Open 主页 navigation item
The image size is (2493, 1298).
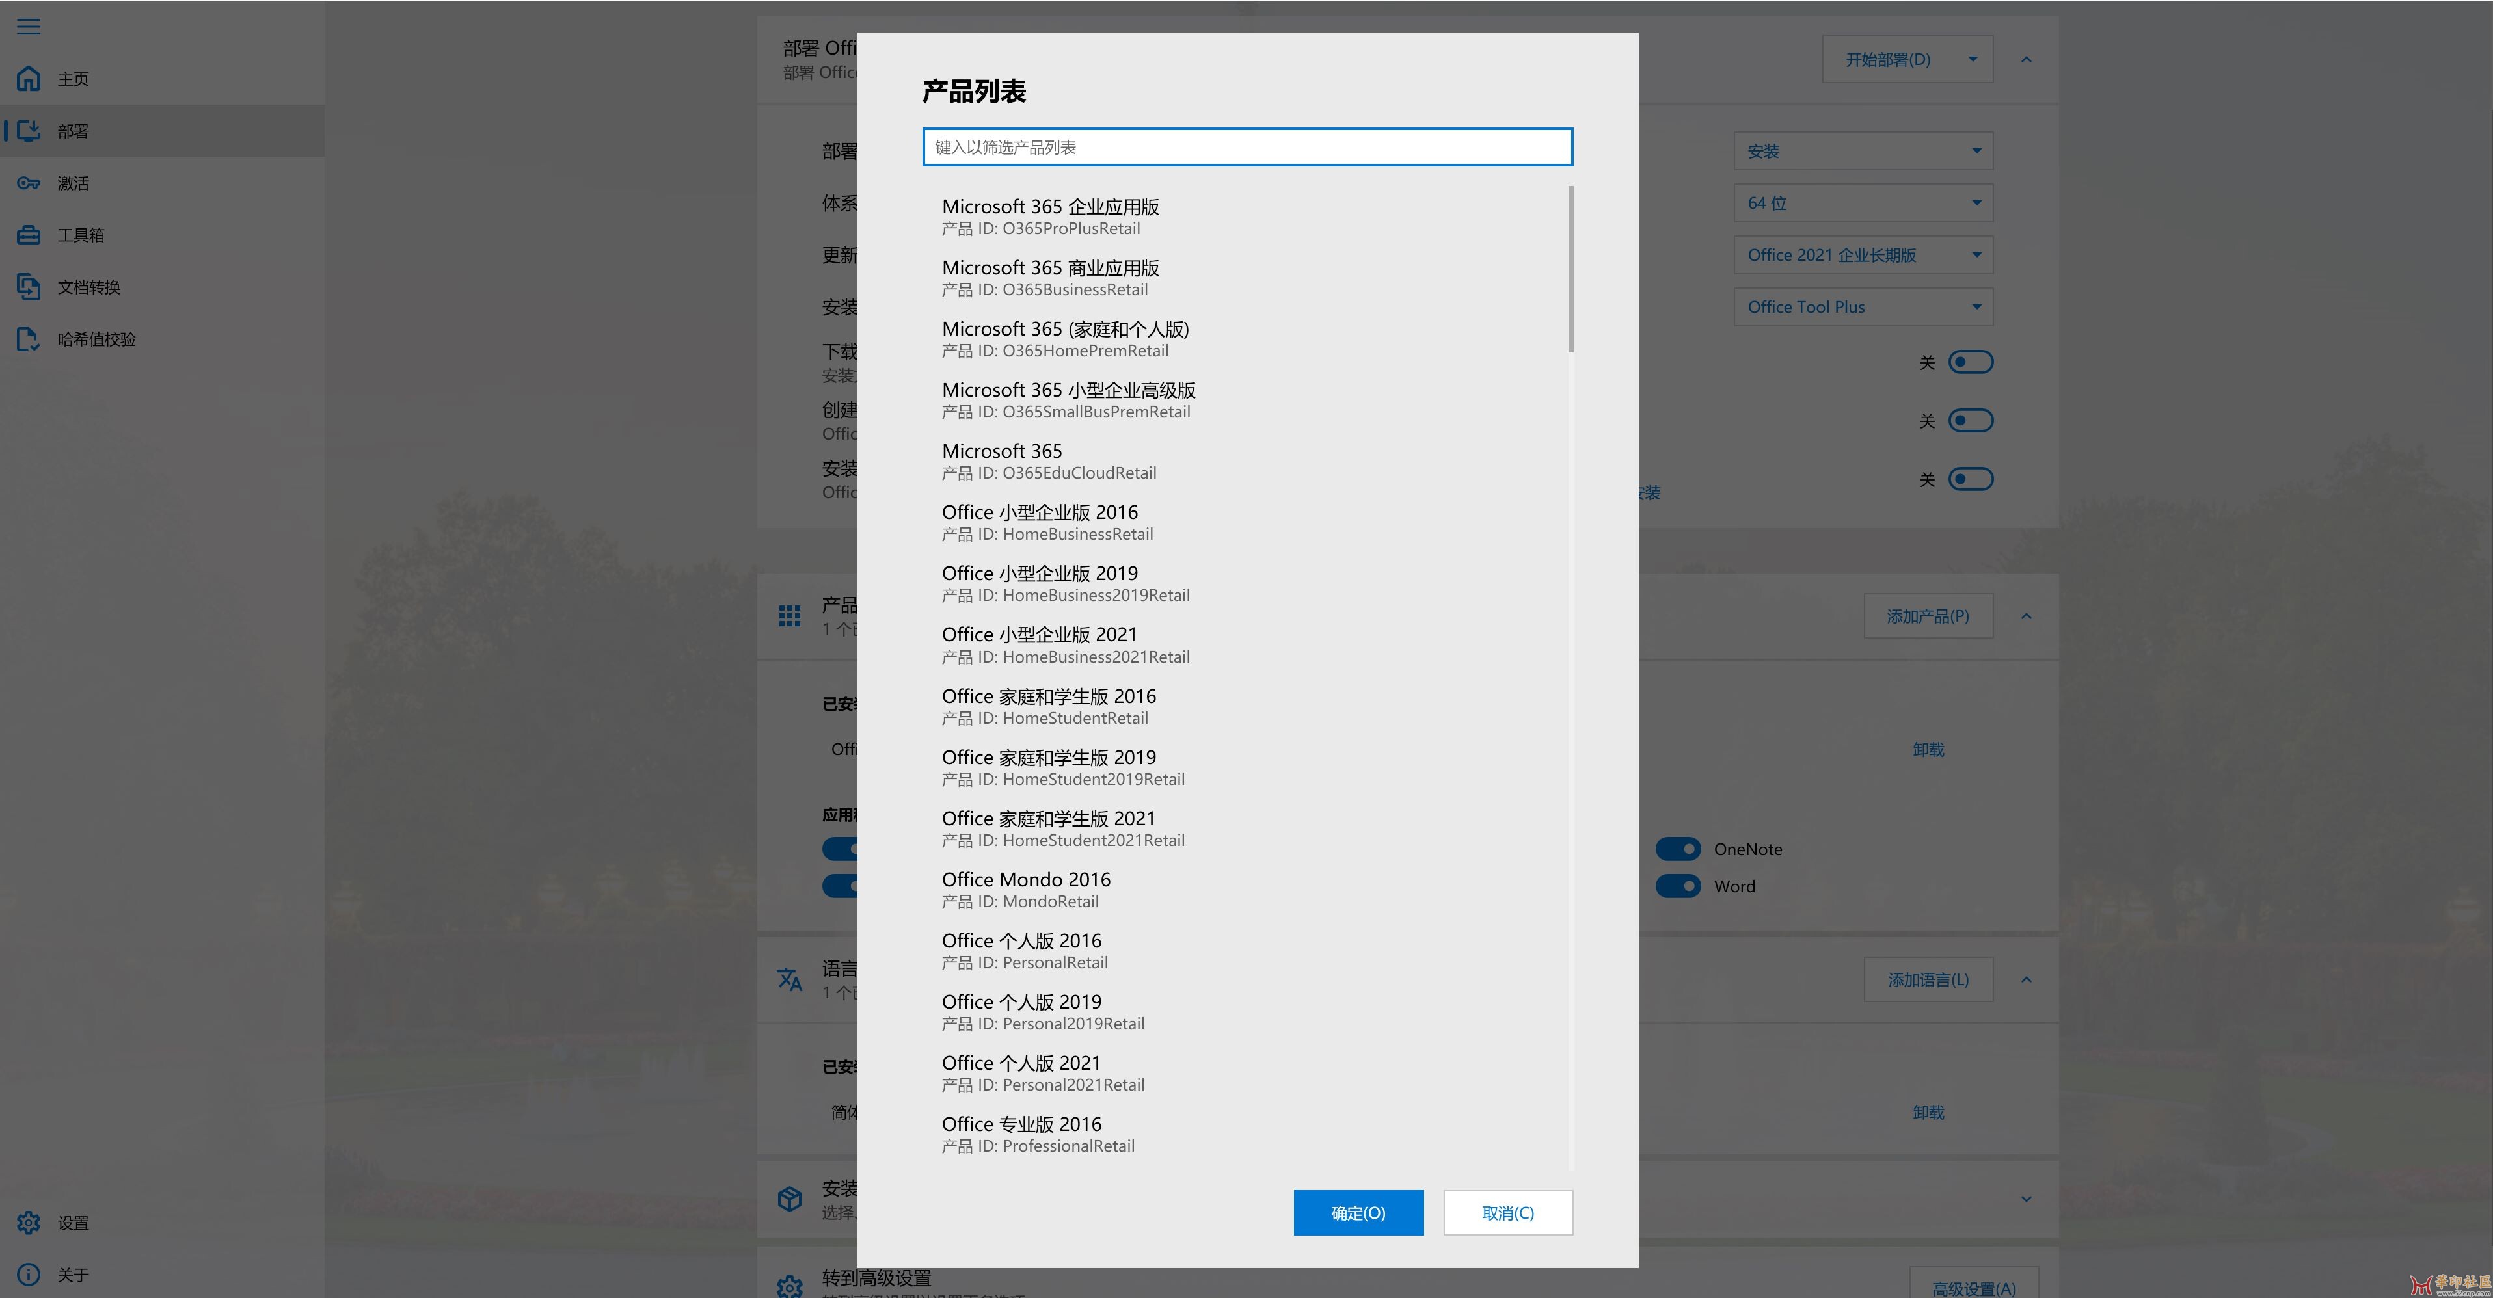[x=161, y=78]
